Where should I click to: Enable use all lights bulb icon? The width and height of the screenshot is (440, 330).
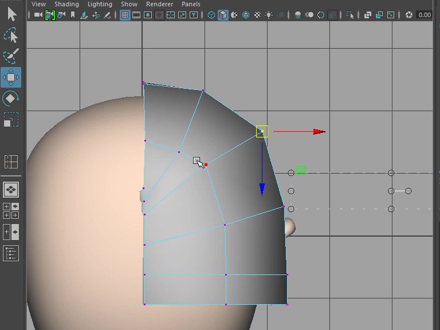[269, 15]
